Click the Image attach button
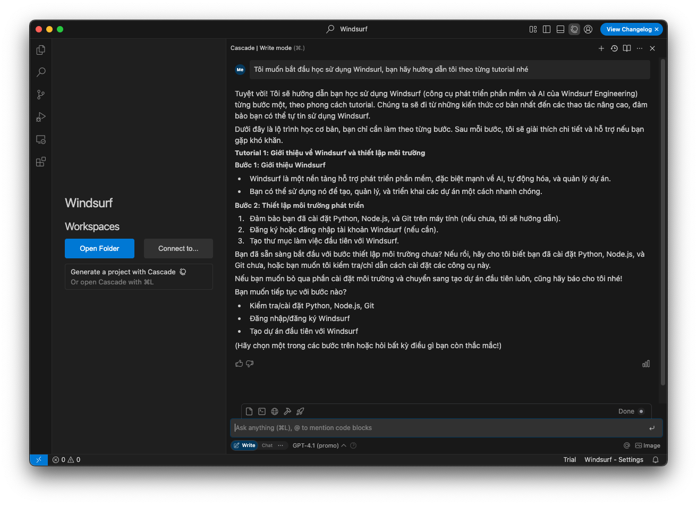The width and height of the screenshot is (697, 505). (648, 445)
